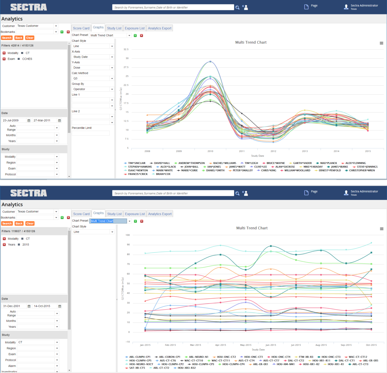Click the Page icon in the top bar
The width and height of the screenshot is (387, 373).
[306, 6]
